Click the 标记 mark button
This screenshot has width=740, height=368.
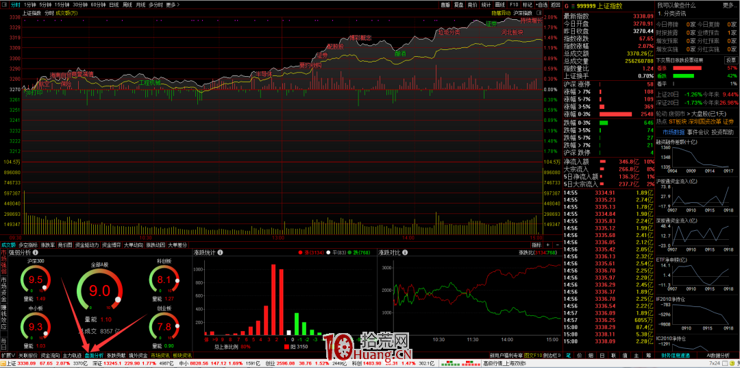[527, 5]
